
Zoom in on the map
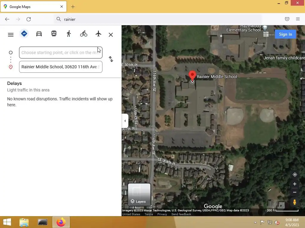[x=295, y=184]
